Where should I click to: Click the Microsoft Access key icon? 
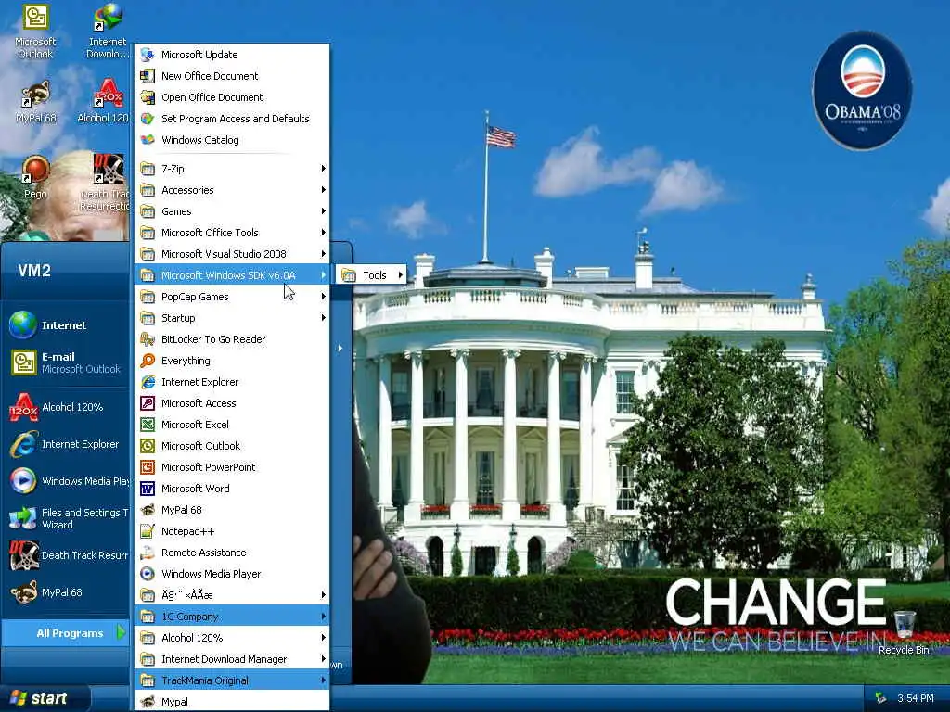148,403
